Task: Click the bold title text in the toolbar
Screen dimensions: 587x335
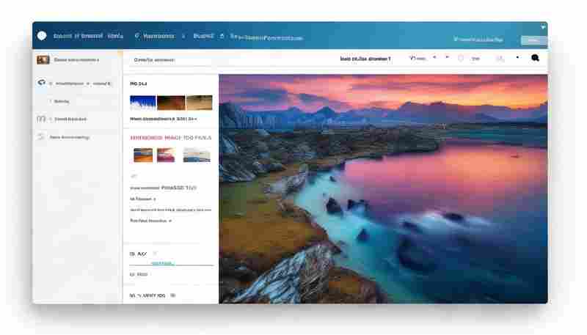Action: 365,59
